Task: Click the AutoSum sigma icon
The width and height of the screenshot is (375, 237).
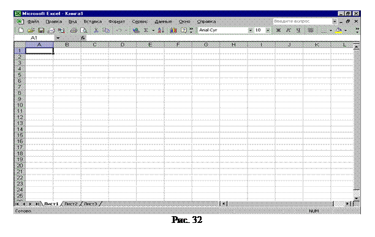Action: 146,31
